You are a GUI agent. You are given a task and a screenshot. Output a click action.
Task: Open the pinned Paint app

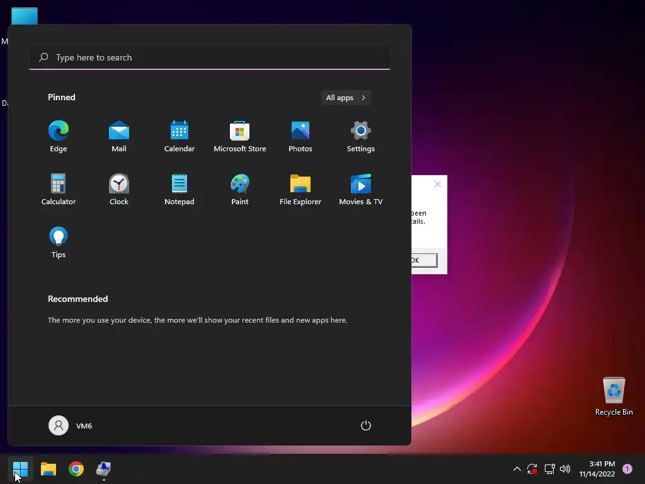tap(240, 189)
